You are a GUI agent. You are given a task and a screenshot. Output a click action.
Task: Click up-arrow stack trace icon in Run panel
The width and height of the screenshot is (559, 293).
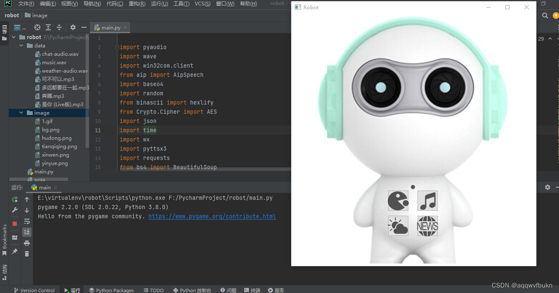pyautogui.click(x=27, y=199)
